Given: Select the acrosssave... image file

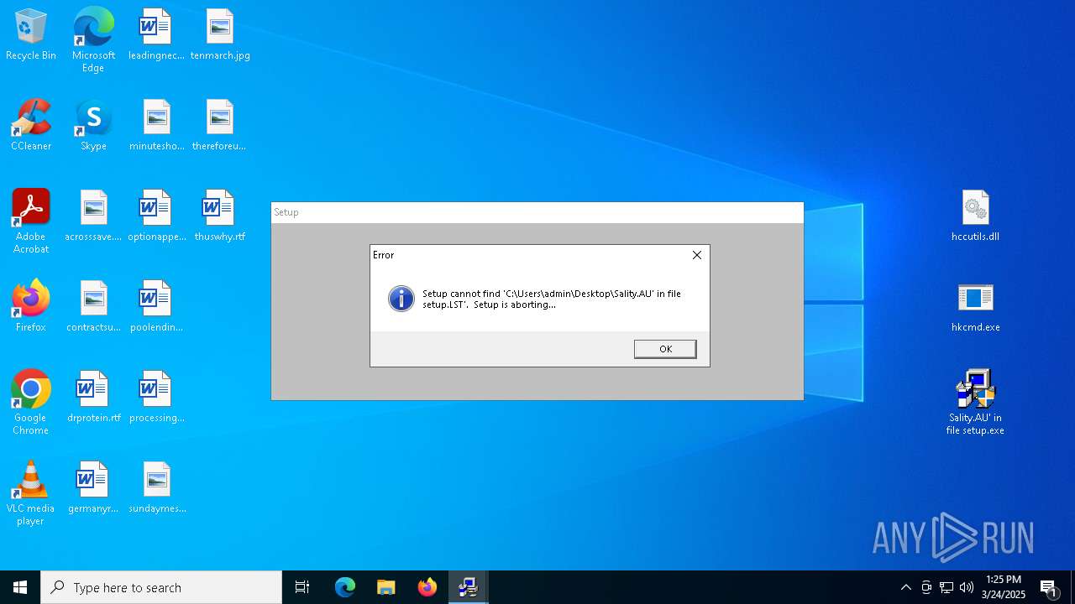Looking at the screenshot, I should tap(93, 216).
